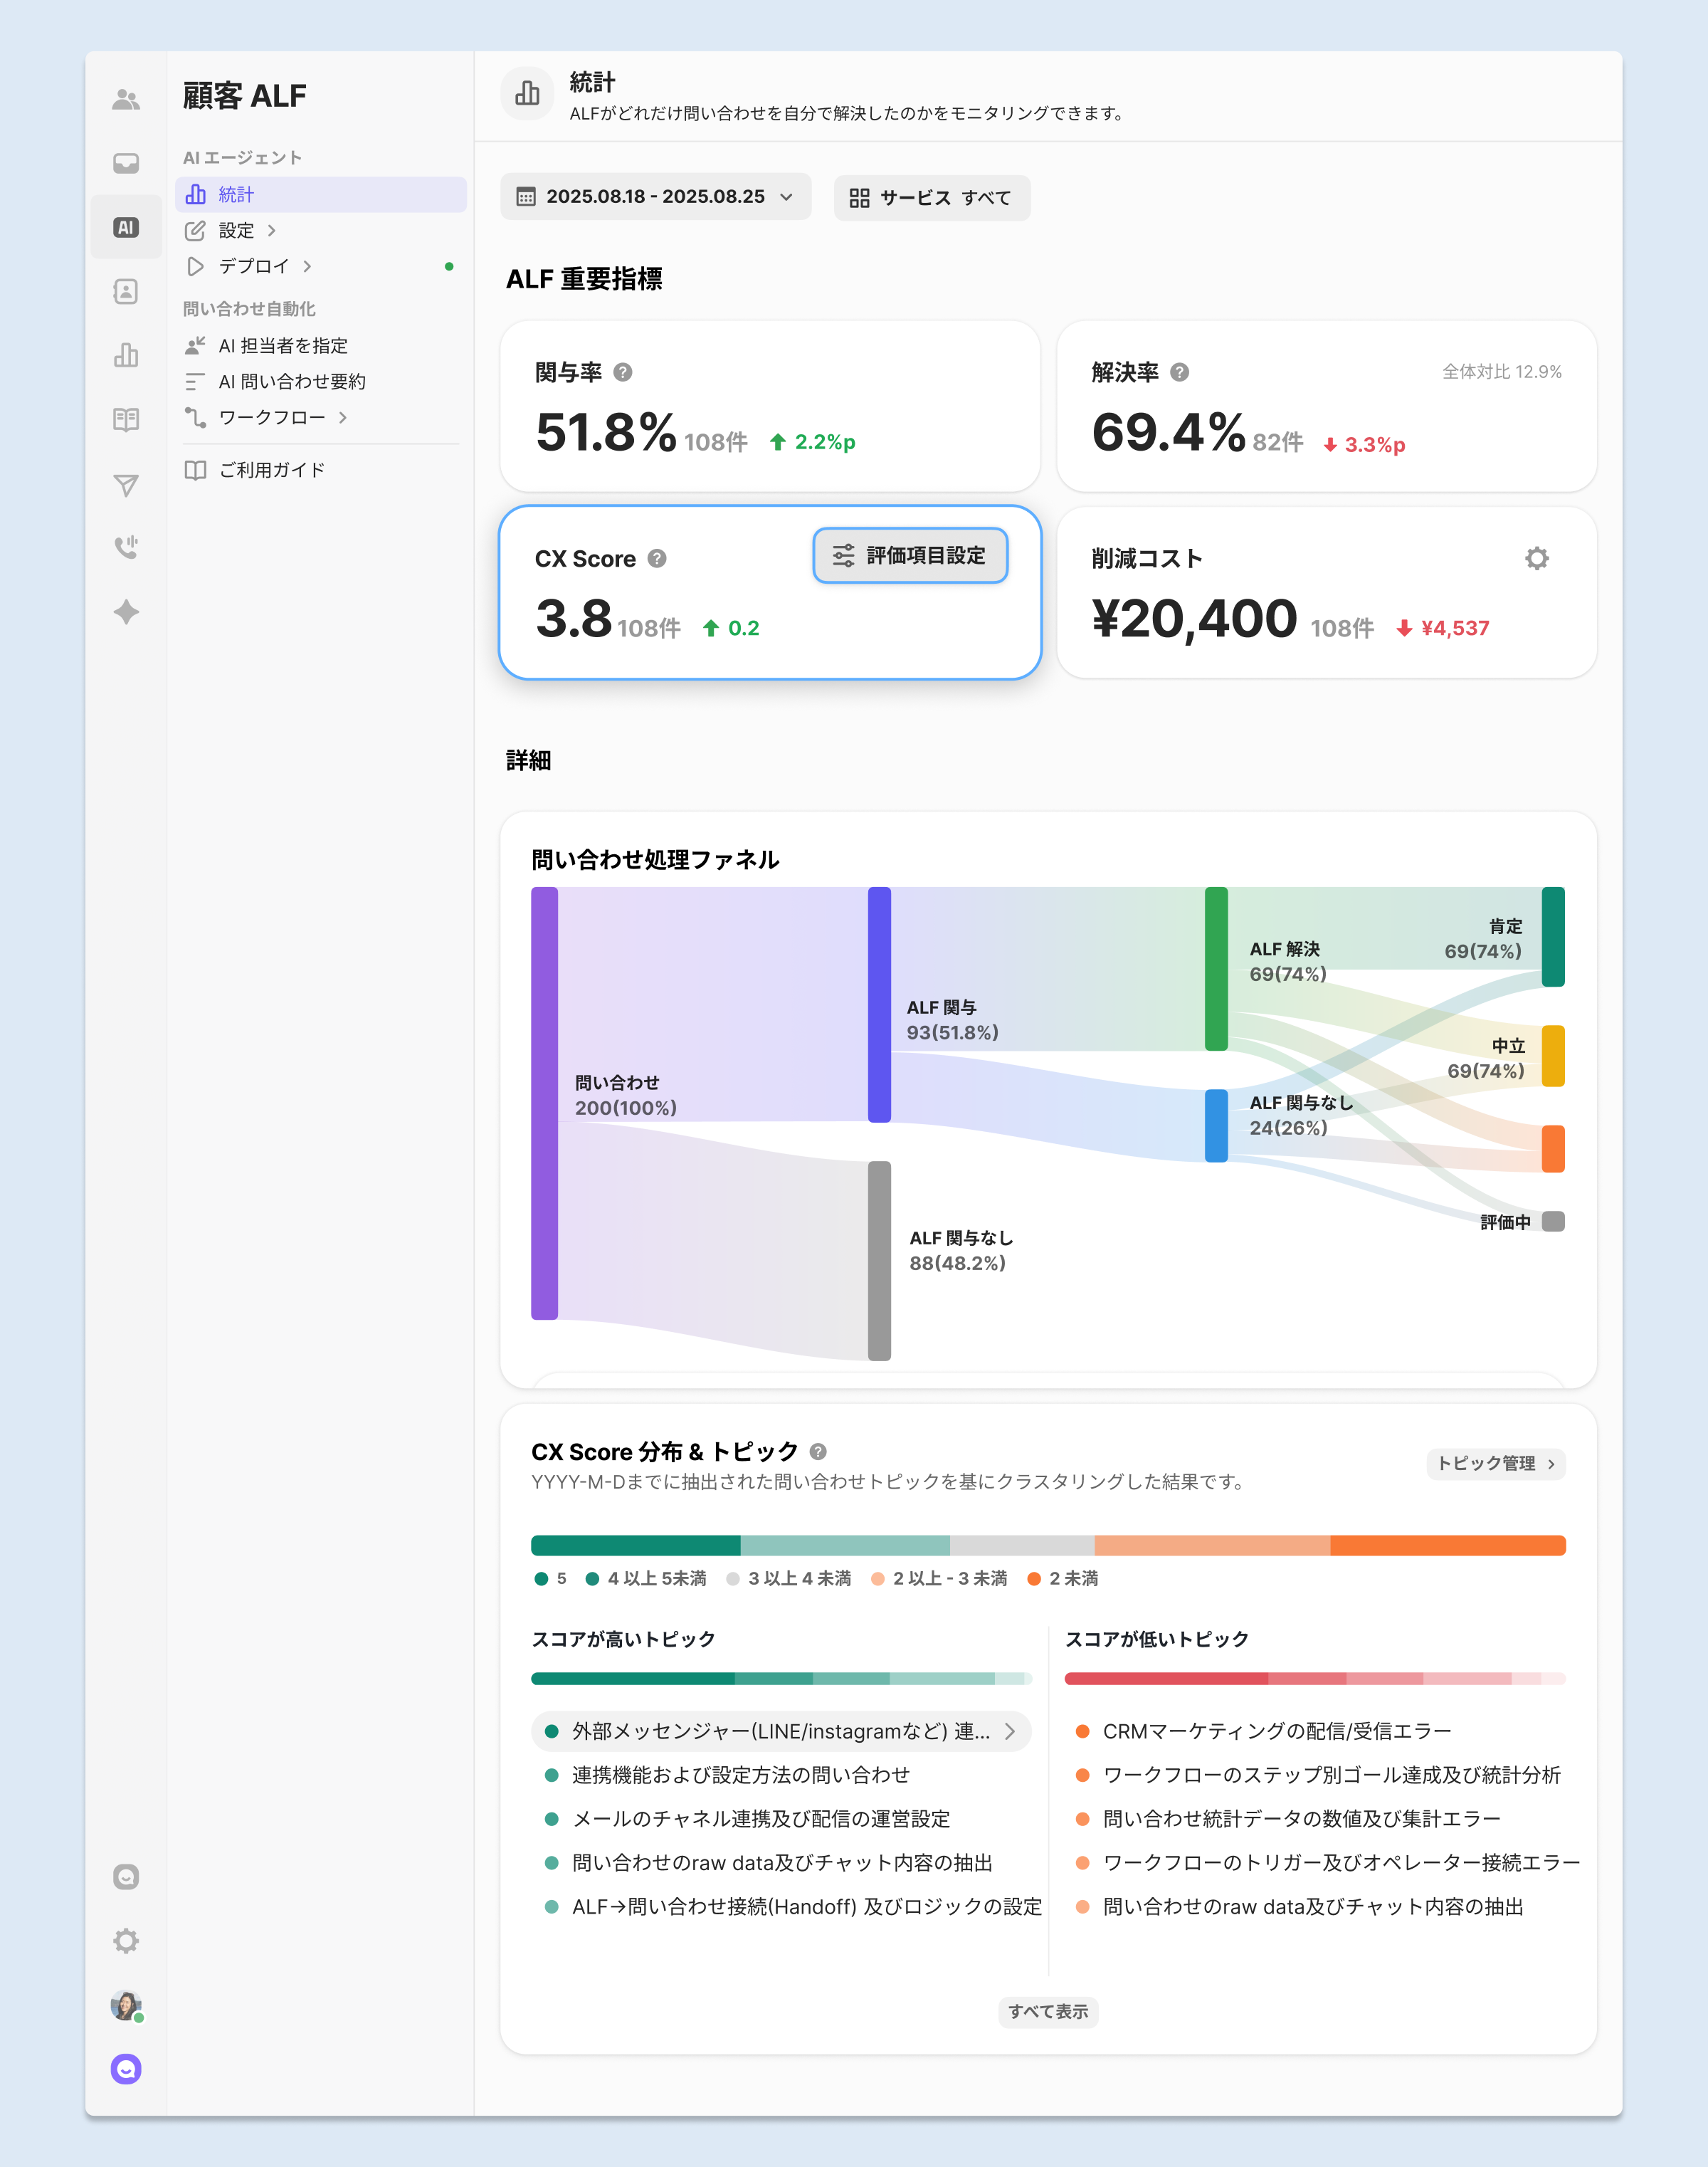
Task: Click the paper plane marketing icon
Action: click(126, 486)
